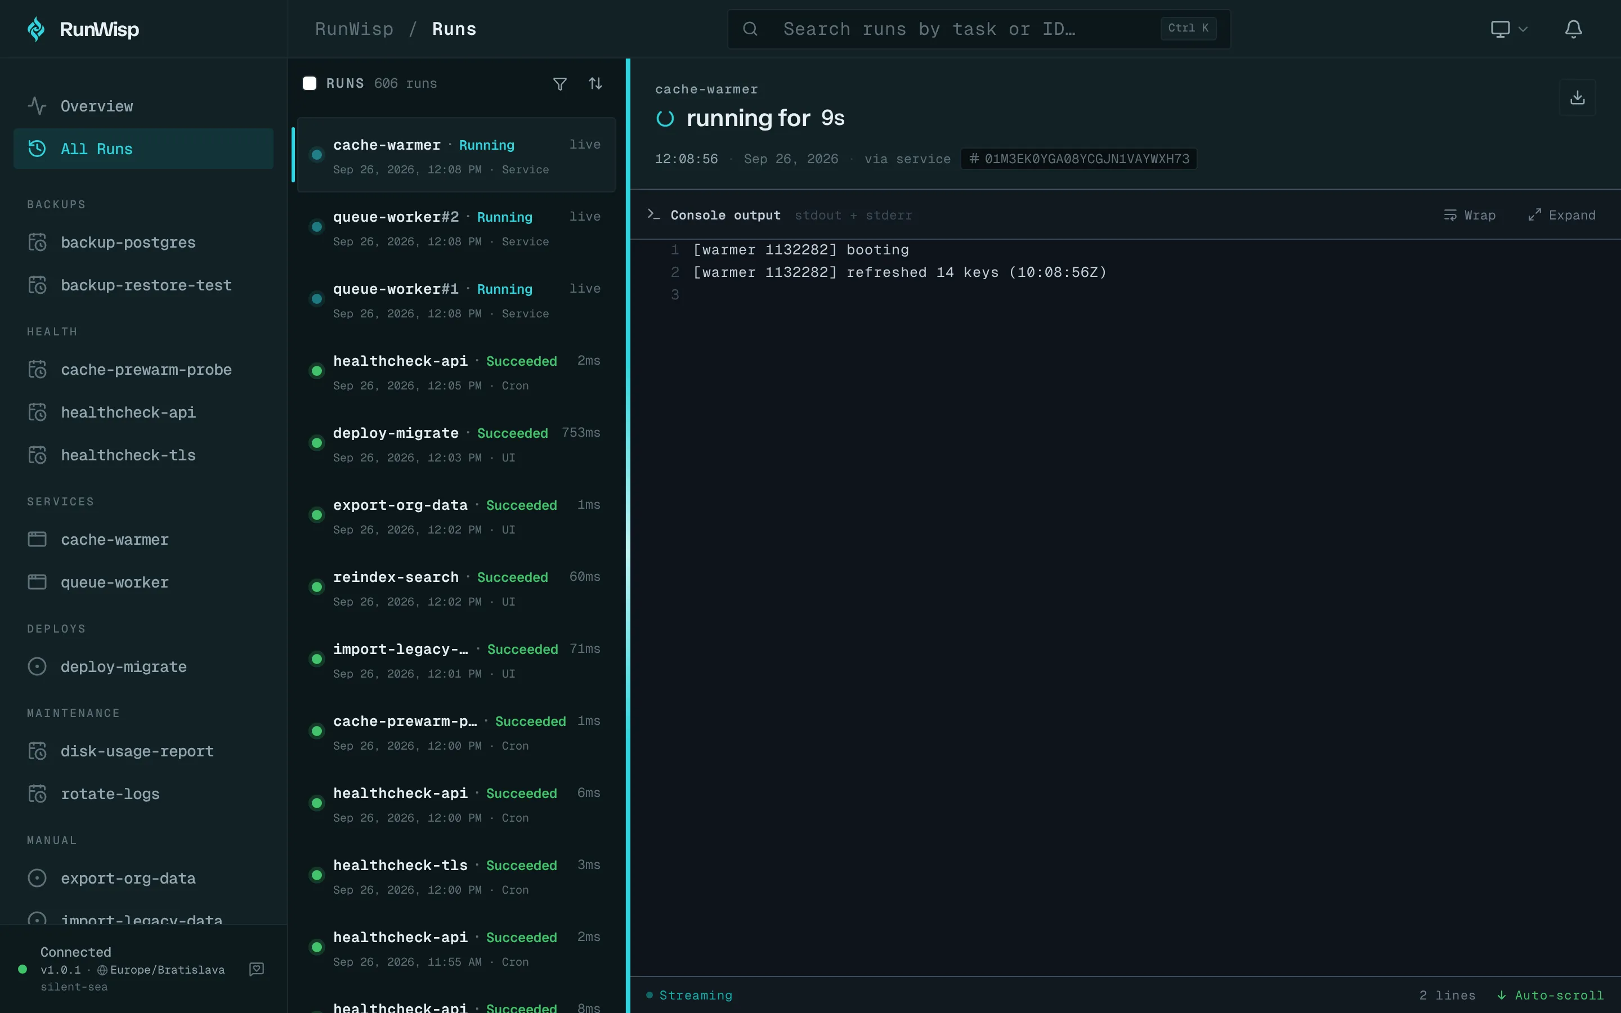Open the display theme dropdown

point(1508,29)
